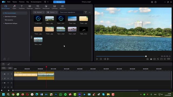Viewport: 173px width, 97px height.
Task: Step to the previous frame
Action: tap(105, 59)
